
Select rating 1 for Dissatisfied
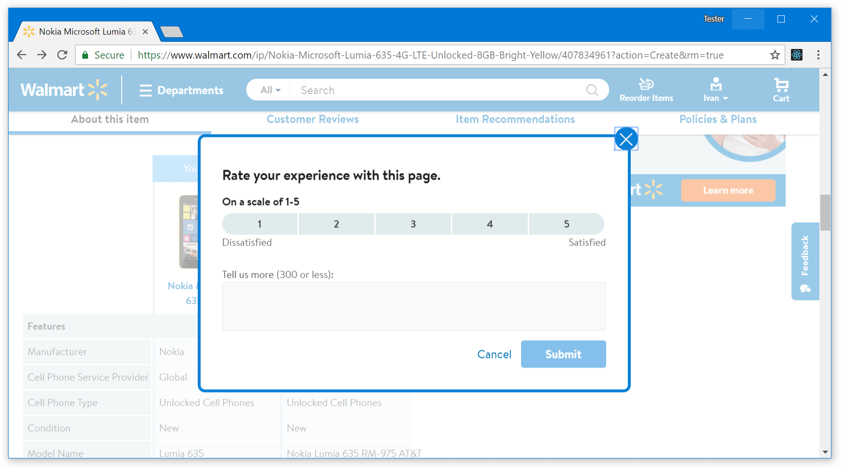pos(259,224)
